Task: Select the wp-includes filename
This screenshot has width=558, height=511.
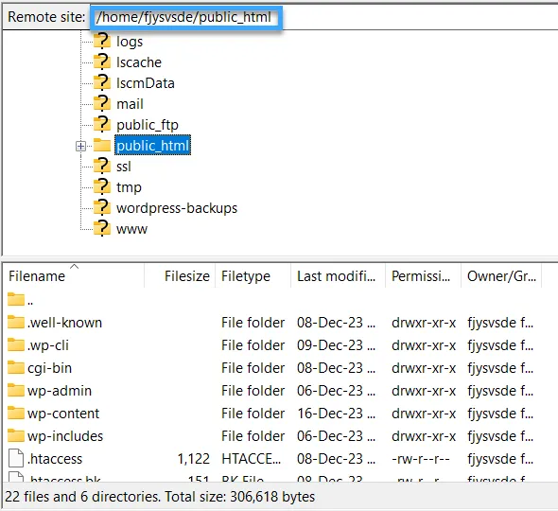Action: pos(65,436)
